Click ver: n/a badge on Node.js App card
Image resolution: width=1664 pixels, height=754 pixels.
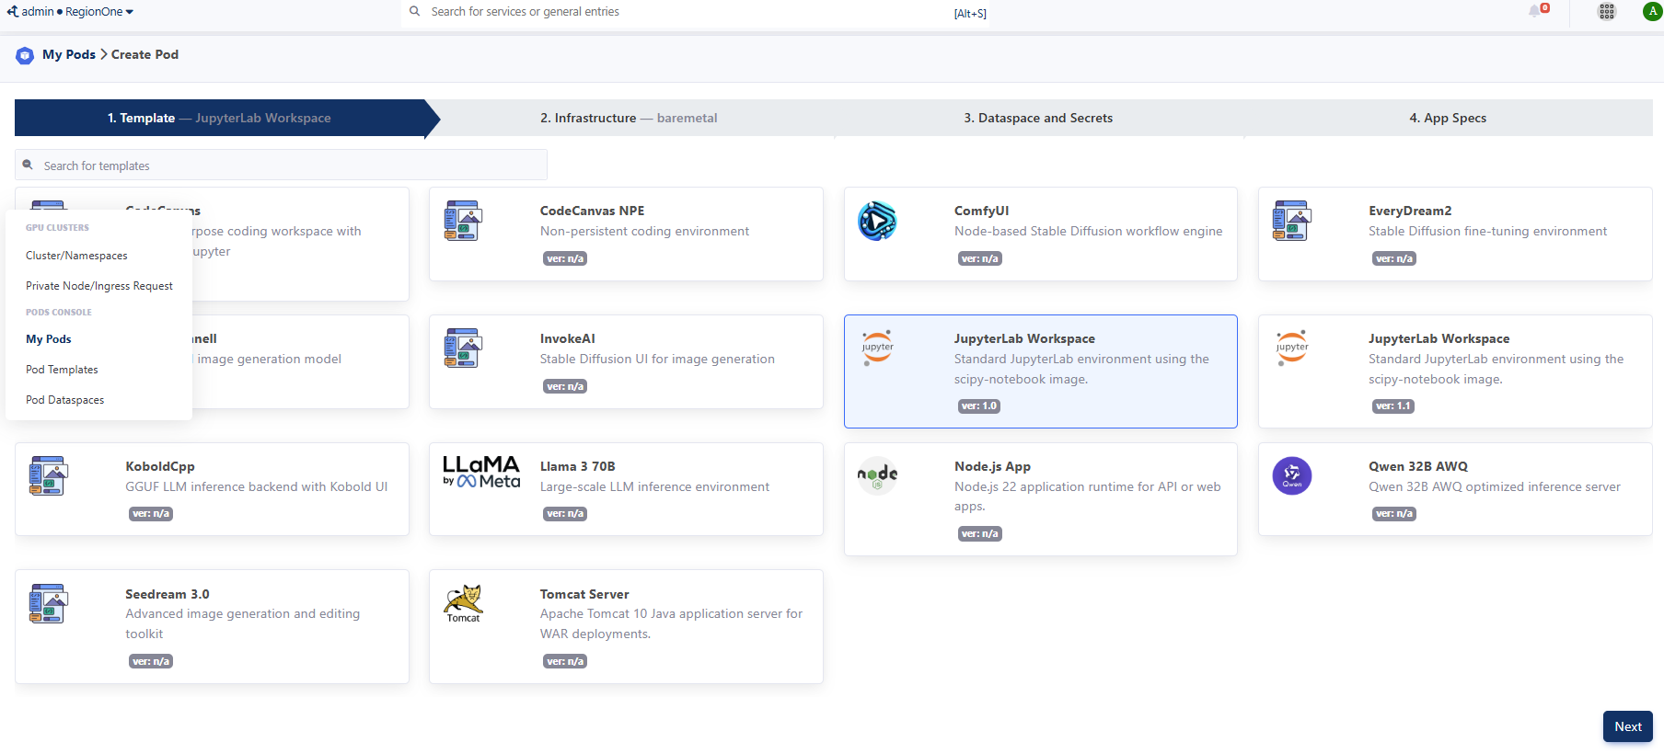click(980, 533)
